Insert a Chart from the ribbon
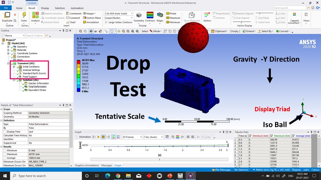 tap(71, 22)
